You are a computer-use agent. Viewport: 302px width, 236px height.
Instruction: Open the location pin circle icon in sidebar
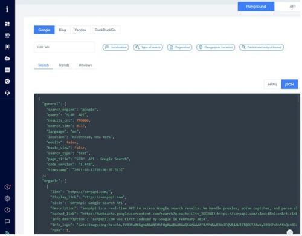[7, 81]
